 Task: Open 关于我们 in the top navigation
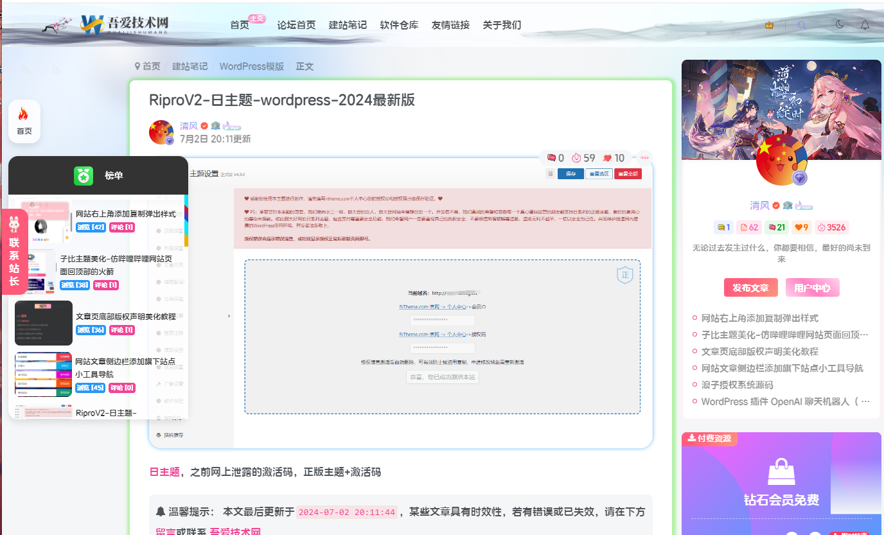(x=502, y=25)
